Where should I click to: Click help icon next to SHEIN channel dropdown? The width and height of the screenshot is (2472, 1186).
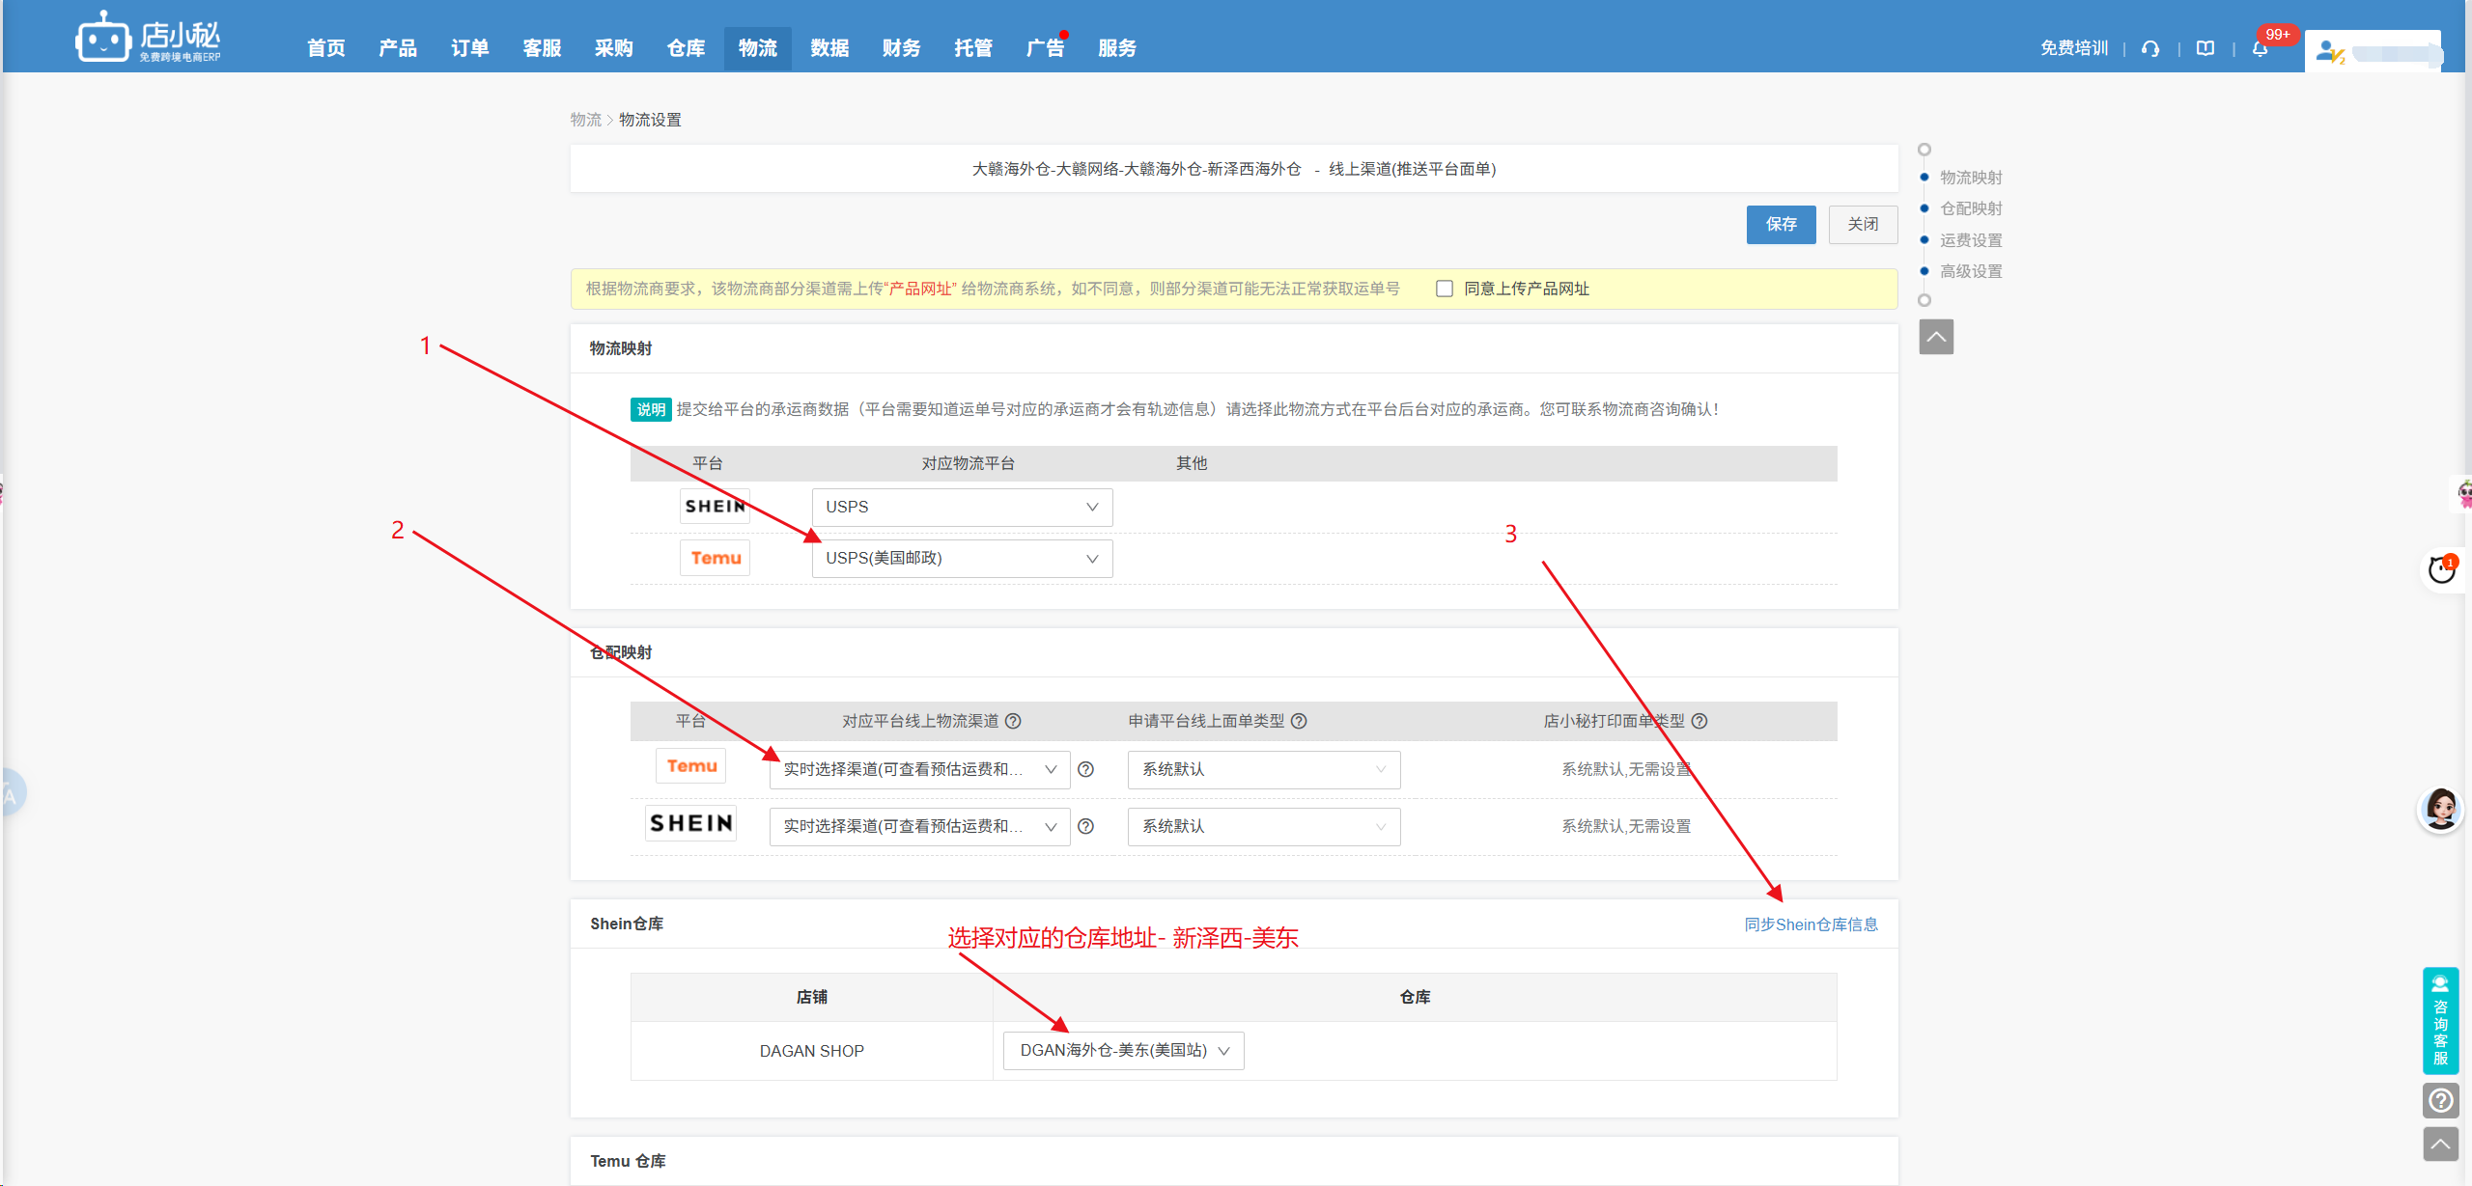tap(1085, 826)
